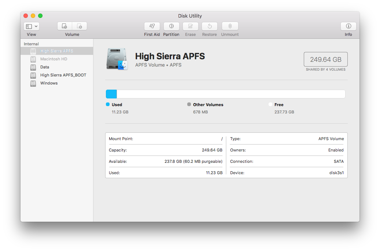Zoom the Disk Utility window

(x=40, y=16)
